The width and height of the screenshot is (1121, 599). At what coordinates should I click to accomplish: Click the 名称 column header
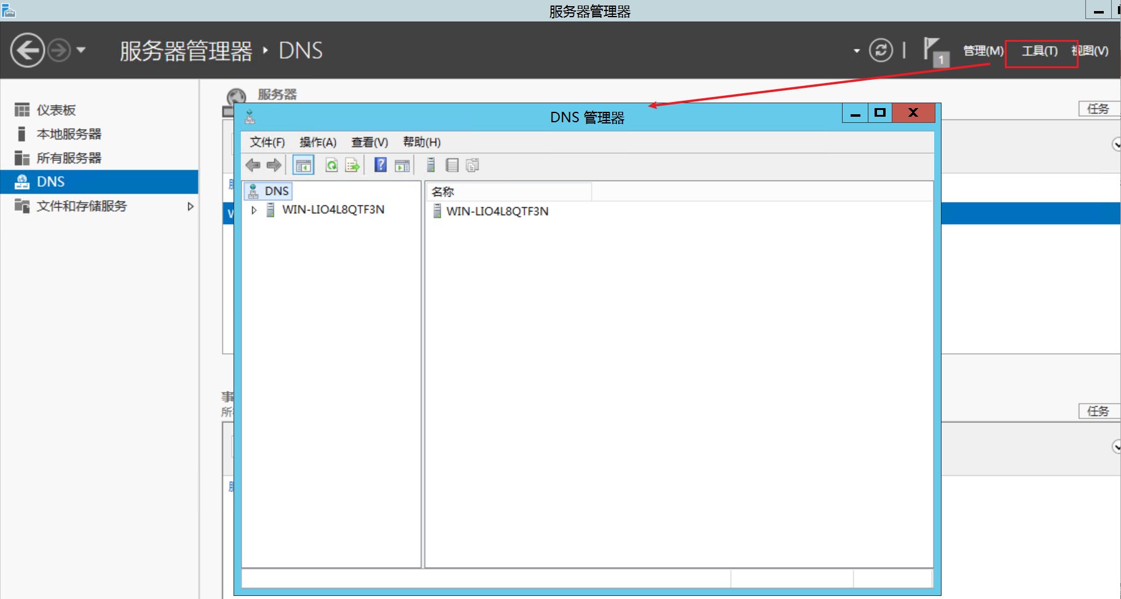point(509,192)
